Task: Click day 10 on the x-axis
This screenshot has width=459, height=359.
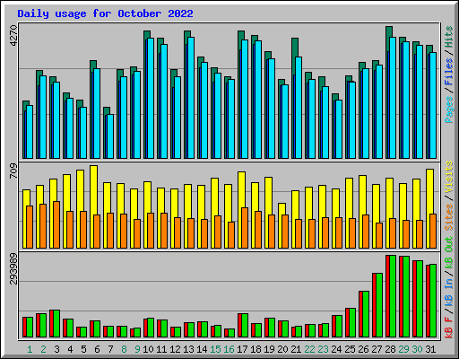Action: [x=148, y=349]
